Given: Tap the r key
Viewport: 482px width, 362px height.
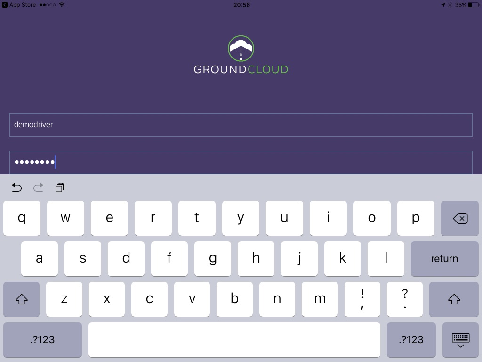Looking at the screenshot, I should click(153, 218).
